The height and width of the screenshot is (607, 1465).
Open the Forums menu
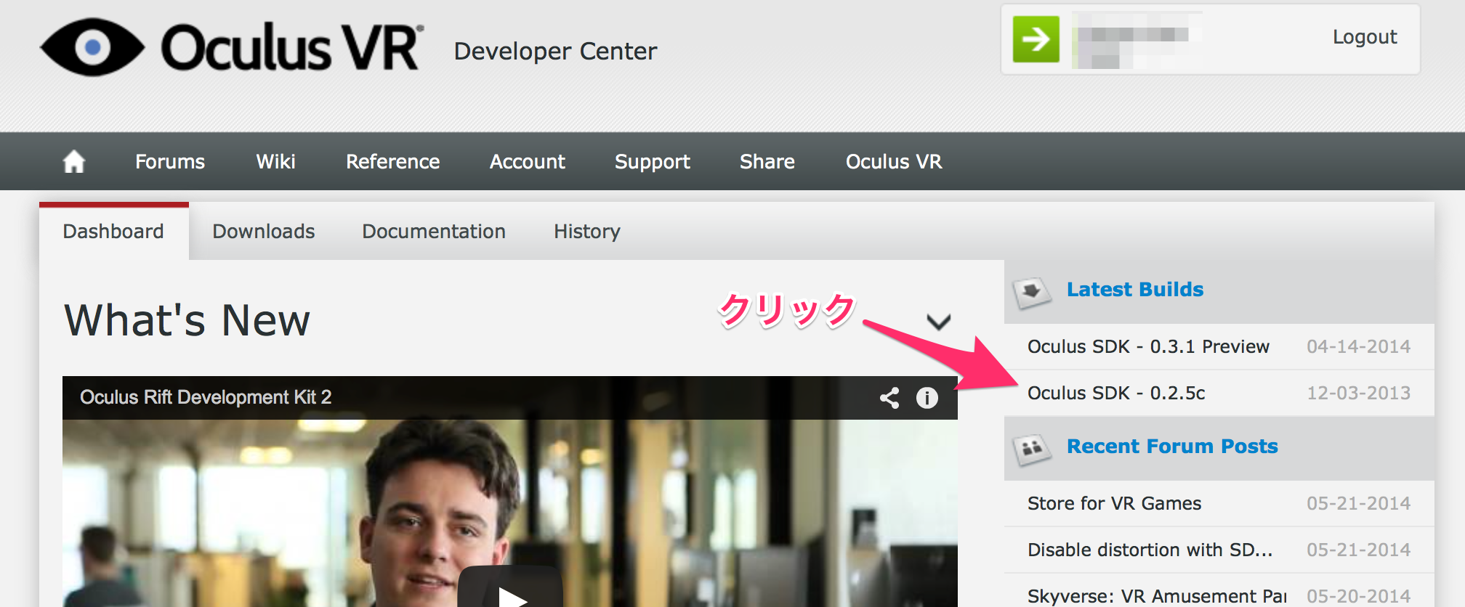click(x=170, y=161)
